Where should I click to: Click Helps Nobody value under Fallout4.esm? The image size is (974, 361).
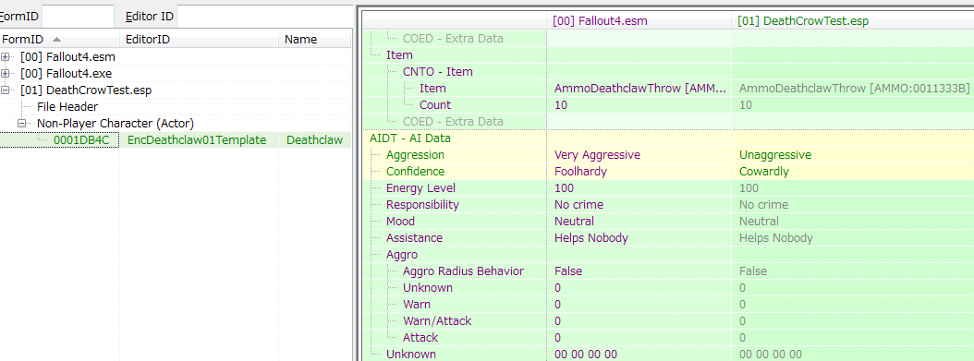(590, 238)
